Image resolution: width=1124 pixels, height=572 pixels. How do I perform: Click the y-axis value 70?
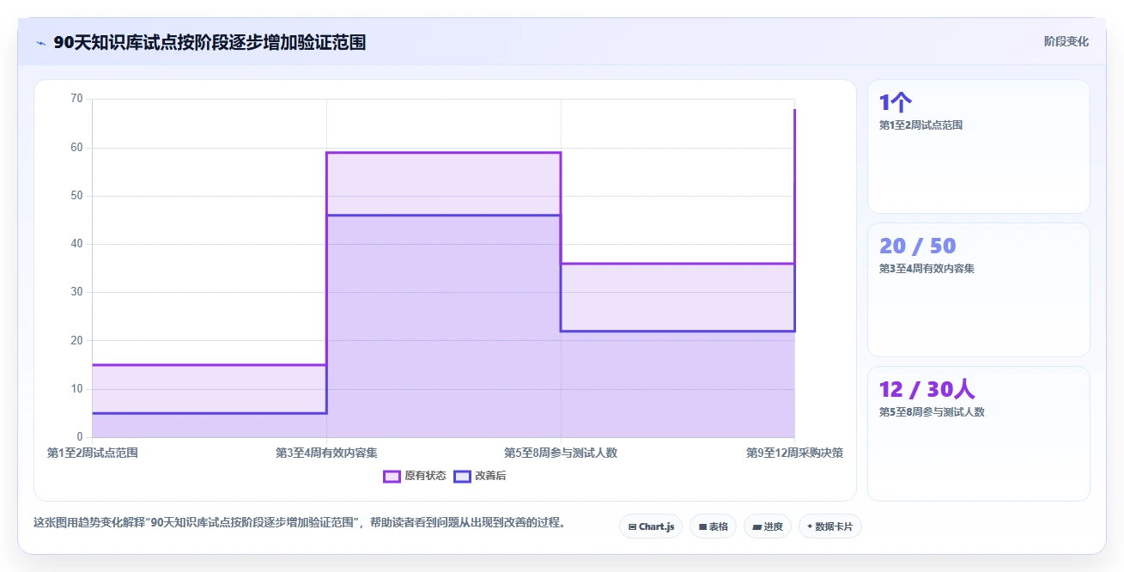tap(76, 99)
